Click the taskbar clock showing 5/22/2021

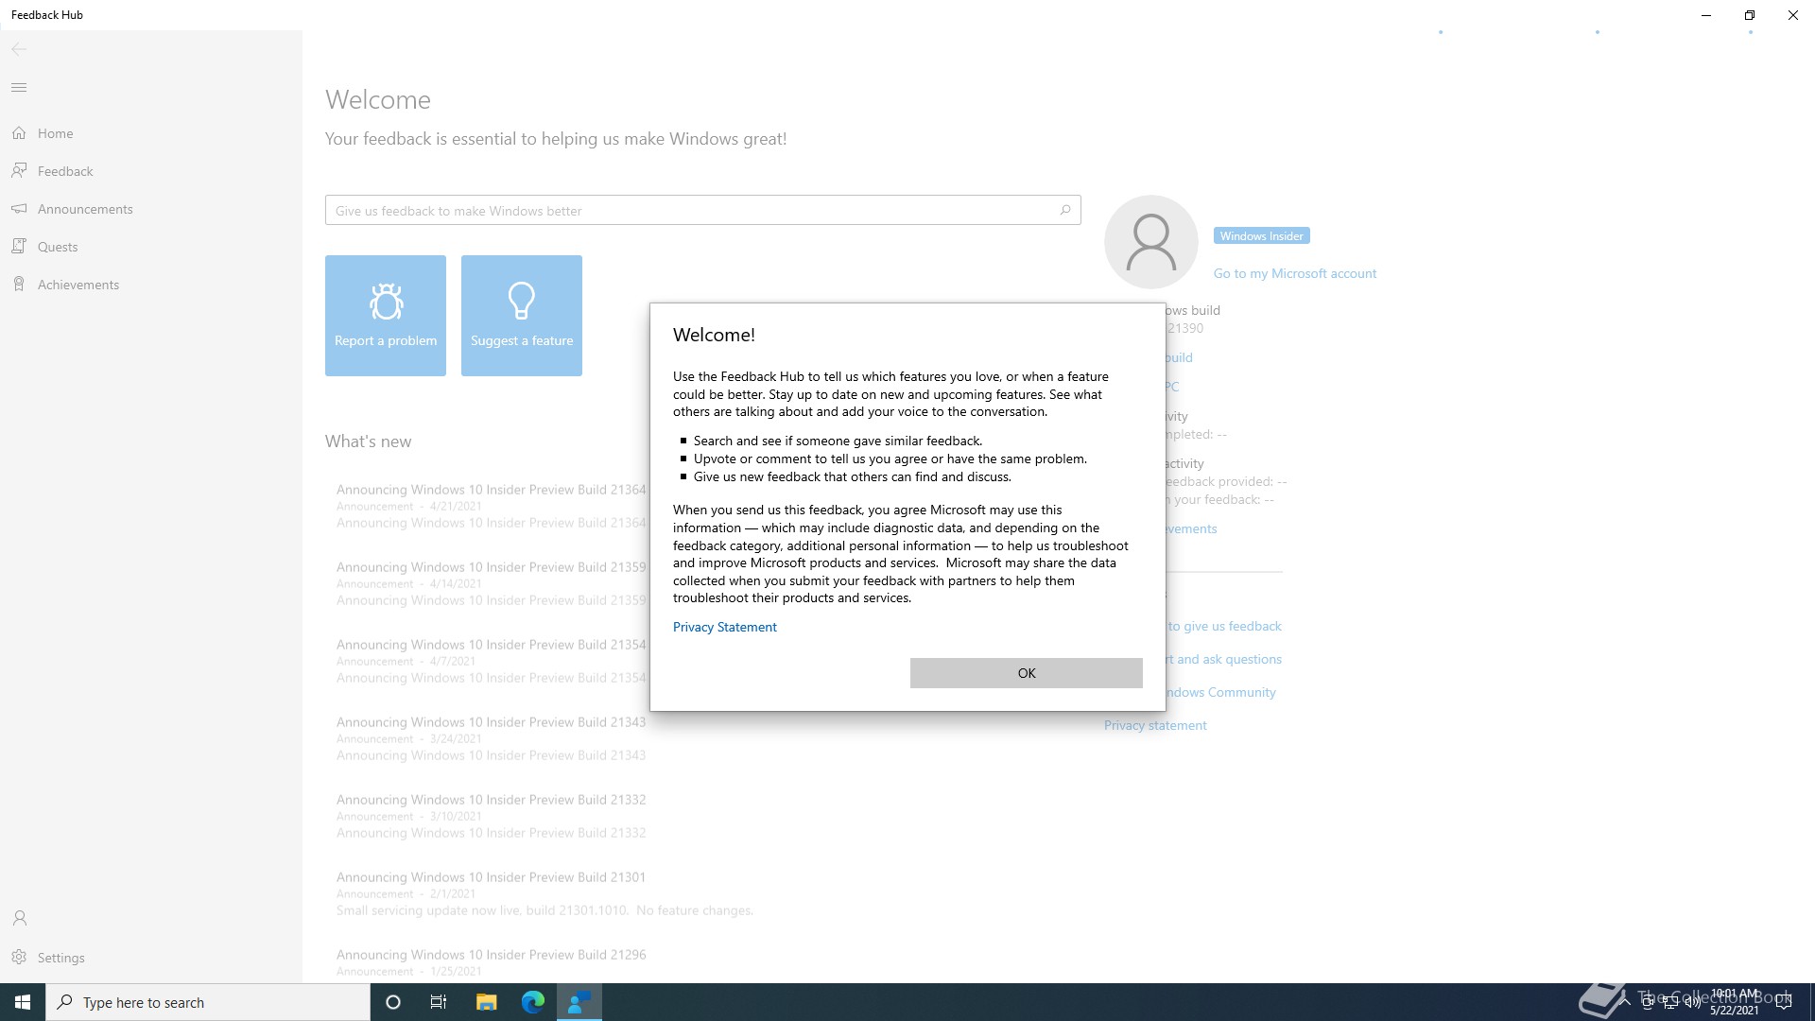pos(1734,1002)
